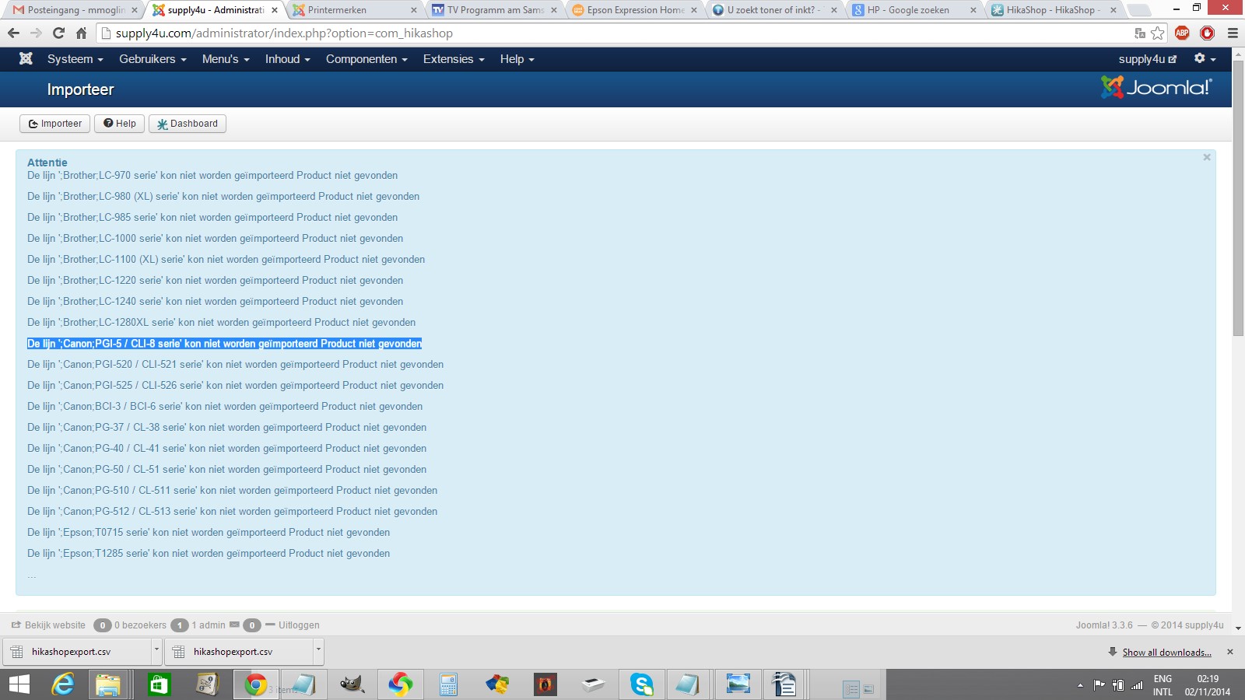1245x700 pixels.
Task: Reload the page with refresh icon
Action: coord(58,33)
